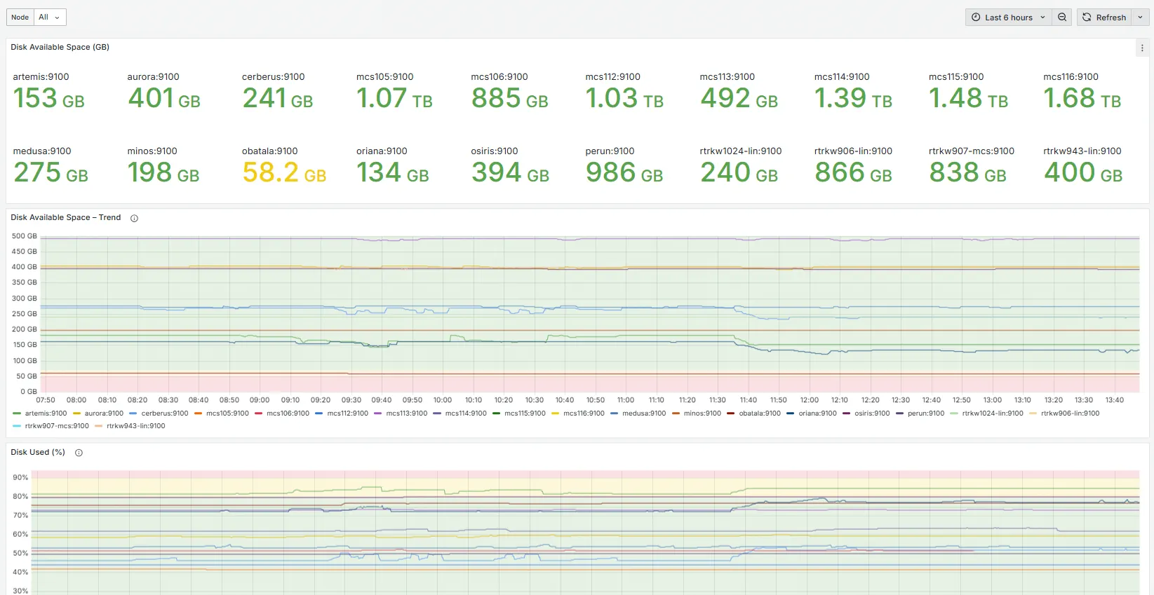Click the rtrkw943-lin:9100 400 GB stat value
Screen dimensions: 1154x595
click(1083, 172)
